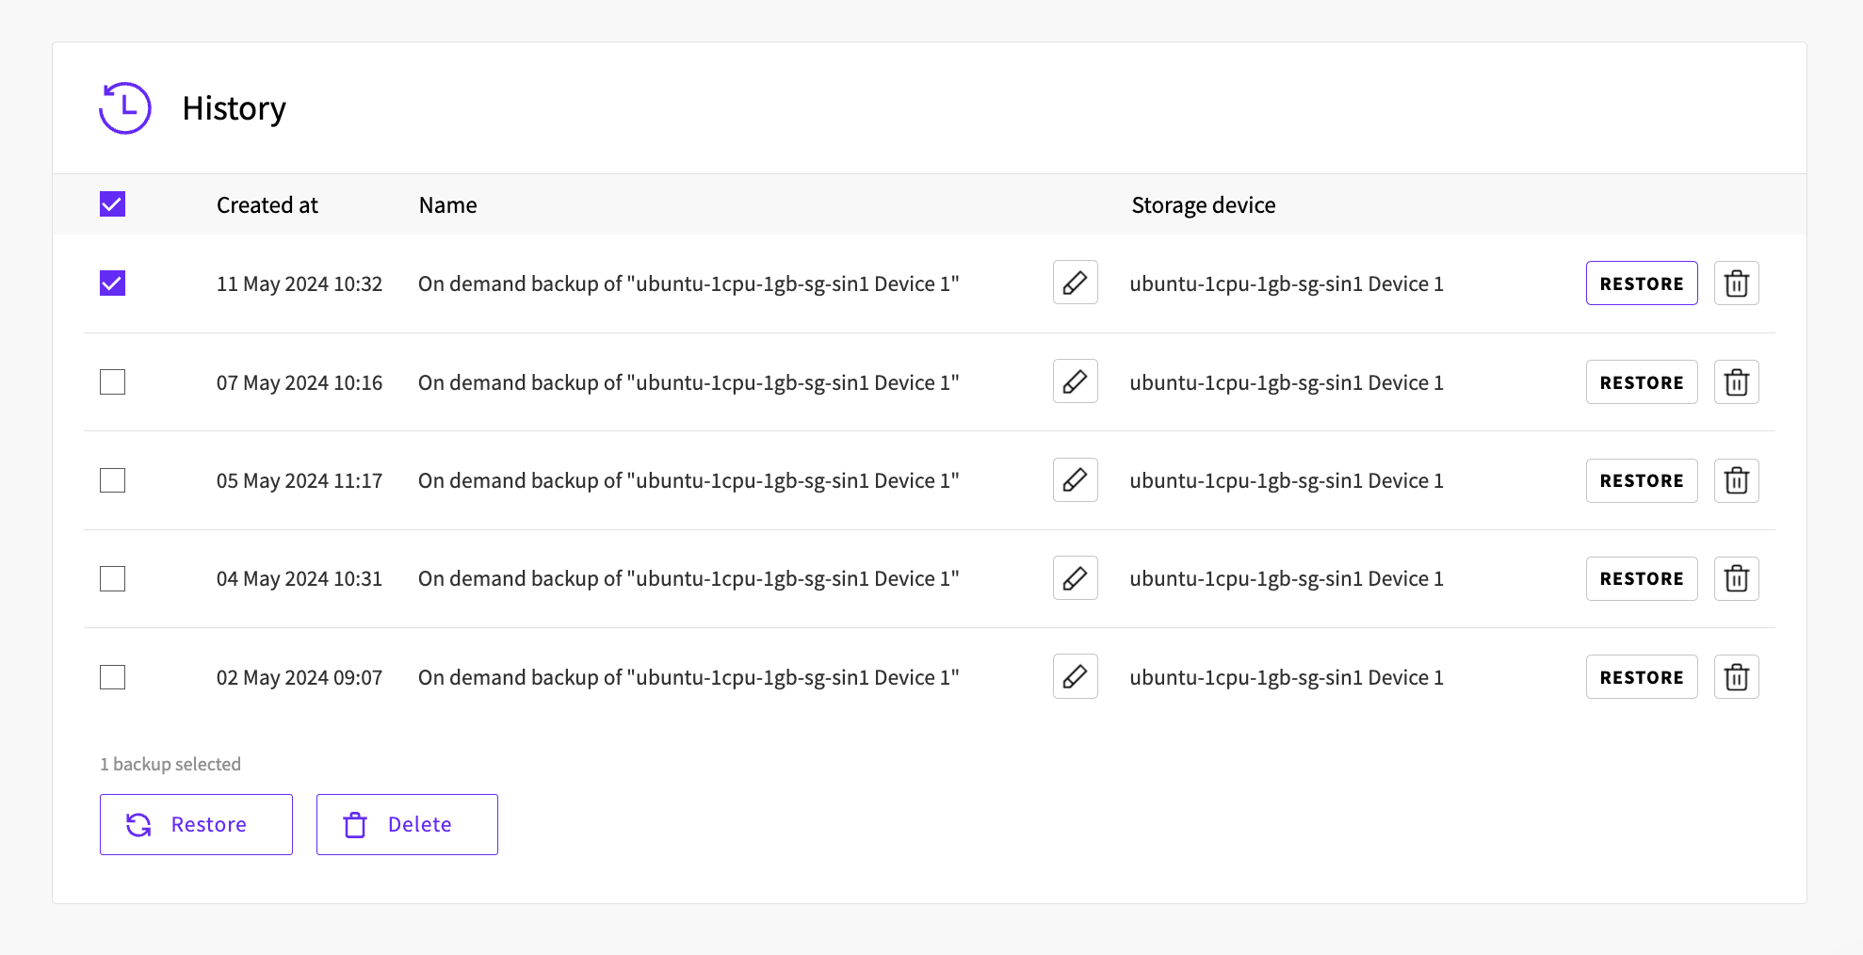Edit name of 07 May 2024 10:16 backup

click(1075, 381)
